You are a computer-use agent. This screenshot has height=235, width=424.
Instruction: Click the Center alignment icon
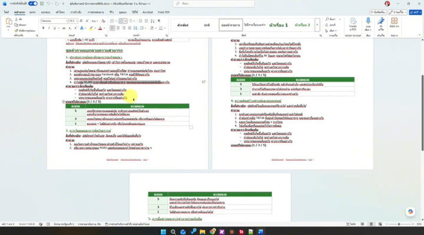pos(118,28)
